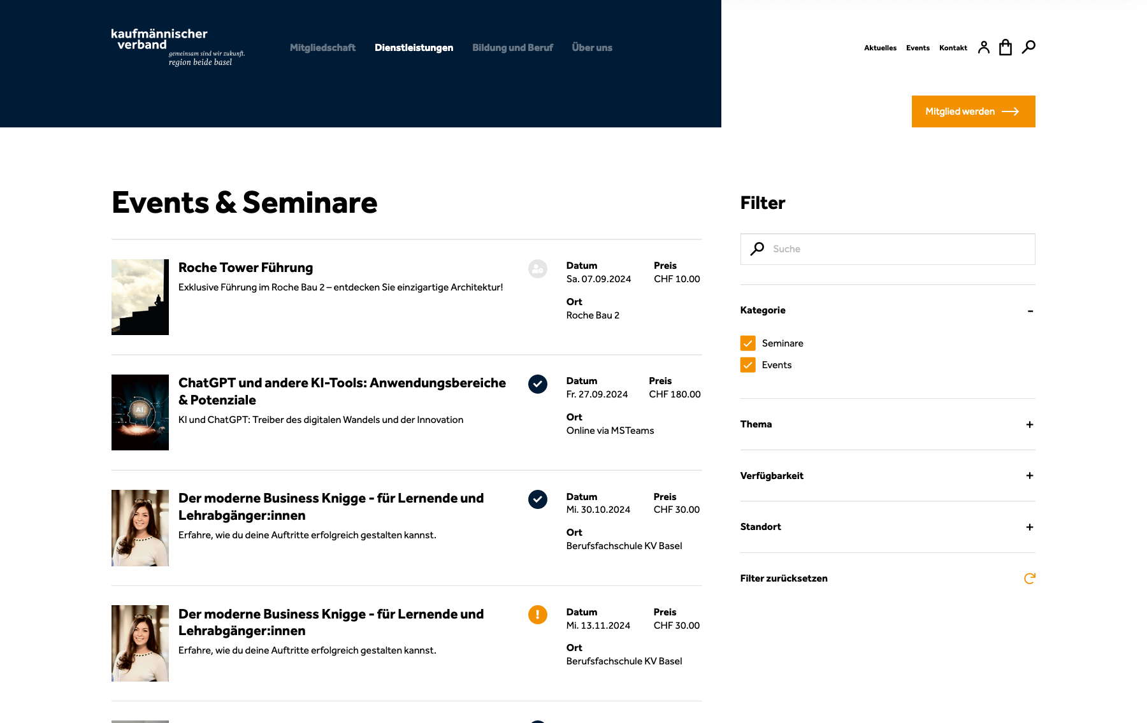
Task: Expand the Verfügbarkeit filter section
Action: click(1030, 476)
